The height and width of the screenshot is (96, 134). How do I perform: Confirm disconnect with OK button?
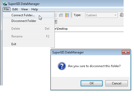coord(92,83)
